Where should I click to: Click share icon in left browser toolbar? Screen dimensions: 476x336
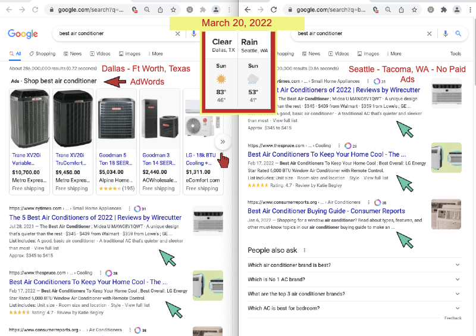[160, 10]
